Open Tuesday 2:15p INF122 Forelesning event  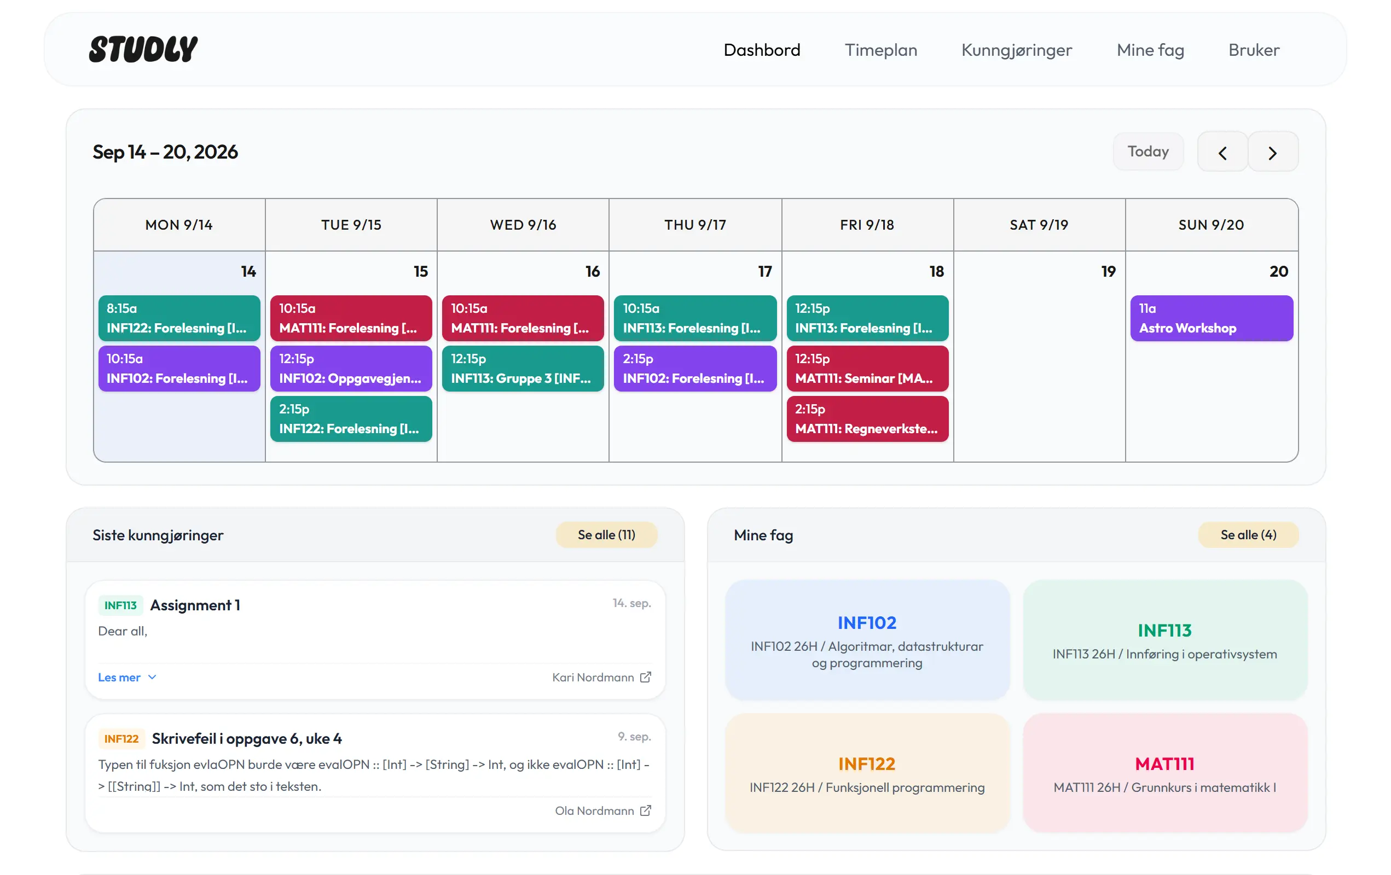(x=351, y=418)
